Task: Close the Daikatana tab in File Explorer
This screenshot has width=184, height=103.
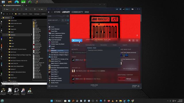Action: click(11, 18)
